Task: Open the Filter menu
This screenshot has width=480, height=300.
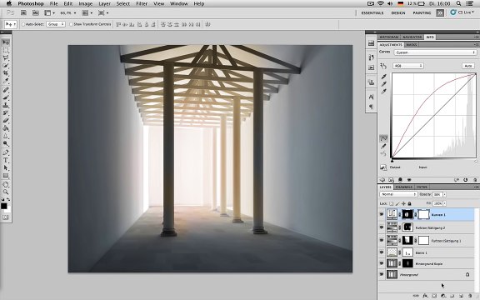Action: [142, 3]
